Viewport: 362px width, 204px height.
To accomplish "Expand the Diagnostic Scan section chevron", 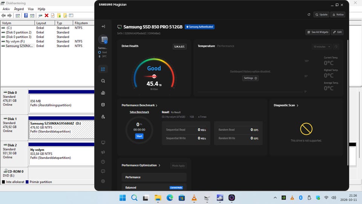I will point(298,105).
